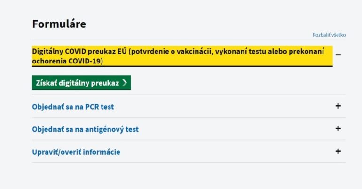The width and height of the screenshot is (362, 189).
Task: Get the certificate via Získať digitálny preukaz
Action: [81, 83]
